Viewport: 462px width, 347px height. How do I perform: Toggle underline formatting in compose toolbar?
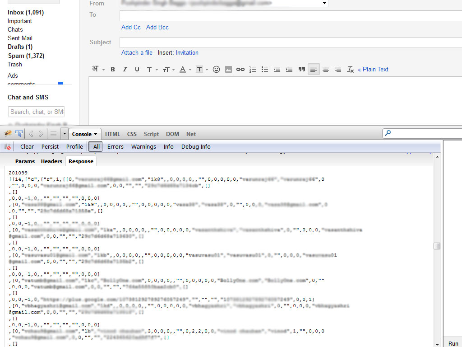pyautogui.click(x=137, y=70)
